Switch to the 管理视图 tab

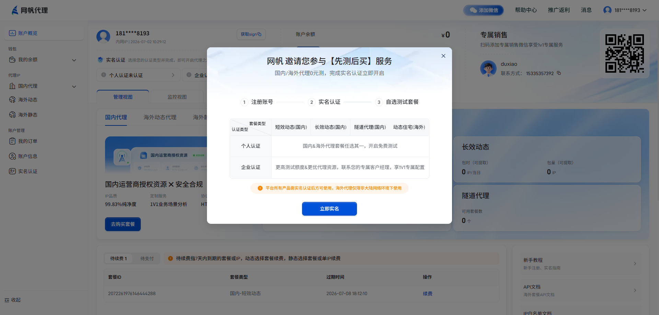pos(123,97)
